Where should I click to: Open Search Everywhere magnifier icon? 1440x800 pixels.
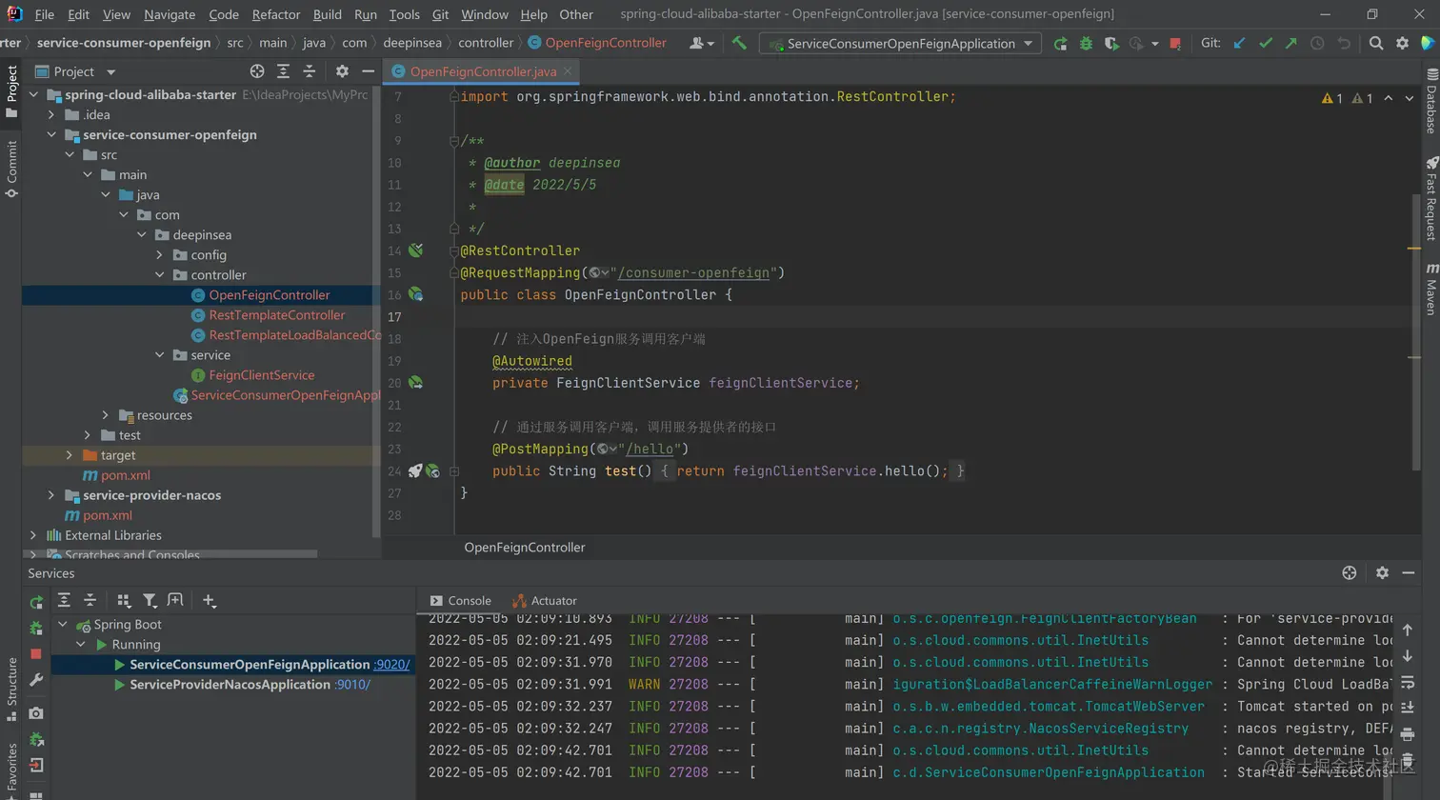(x=1376, y=43)
